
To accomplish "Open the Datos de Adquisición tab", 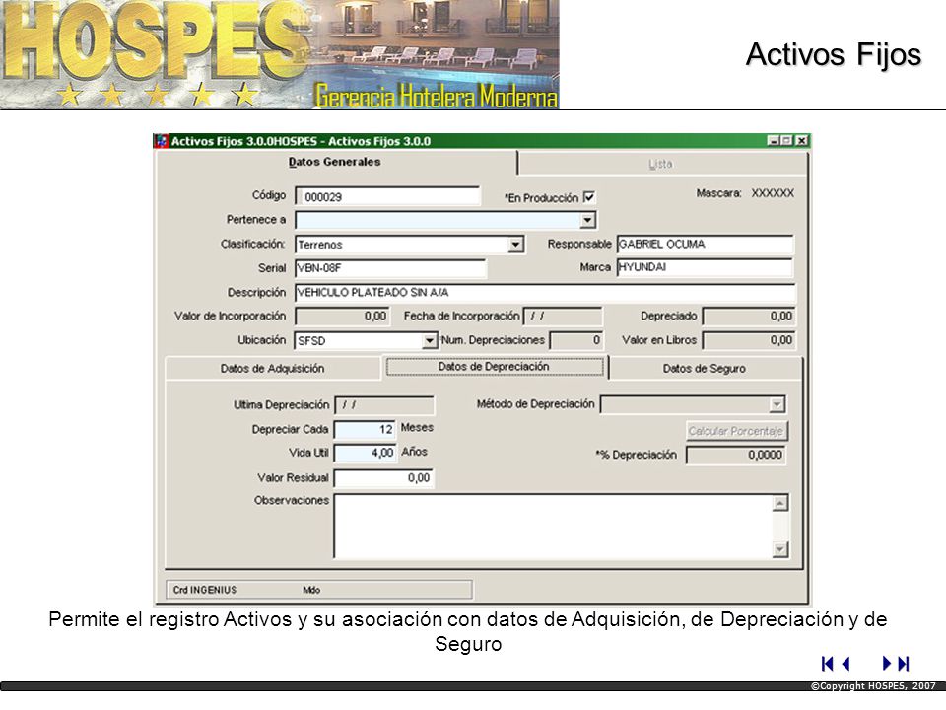I will [272, 368].
